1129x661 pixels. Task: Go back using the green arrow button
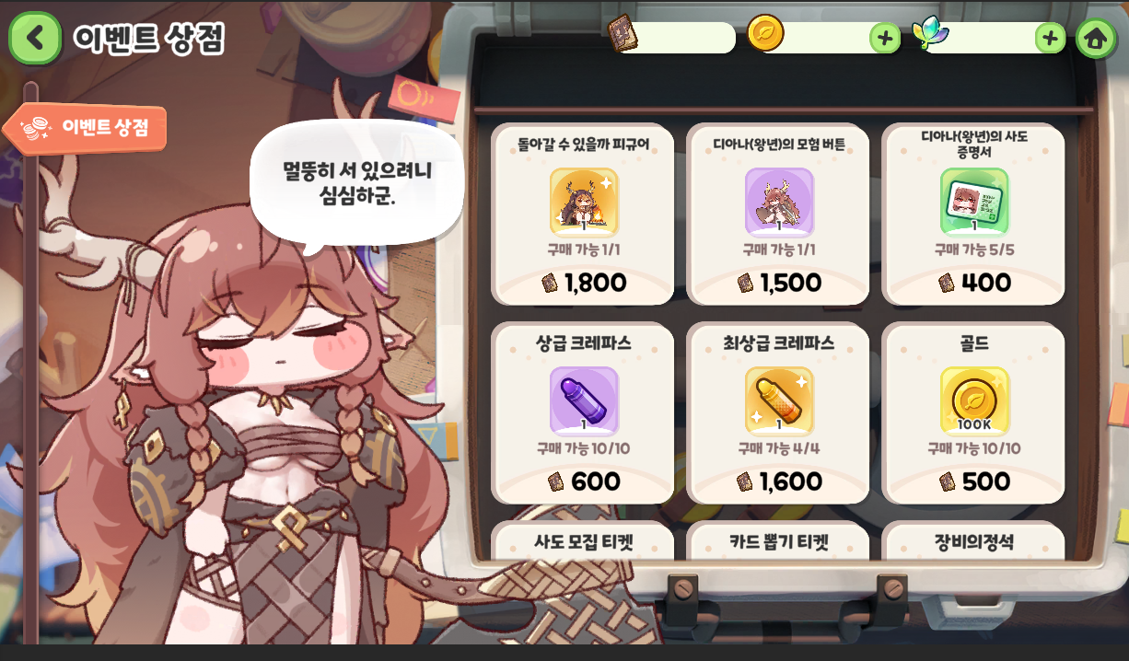pos(35,38)
